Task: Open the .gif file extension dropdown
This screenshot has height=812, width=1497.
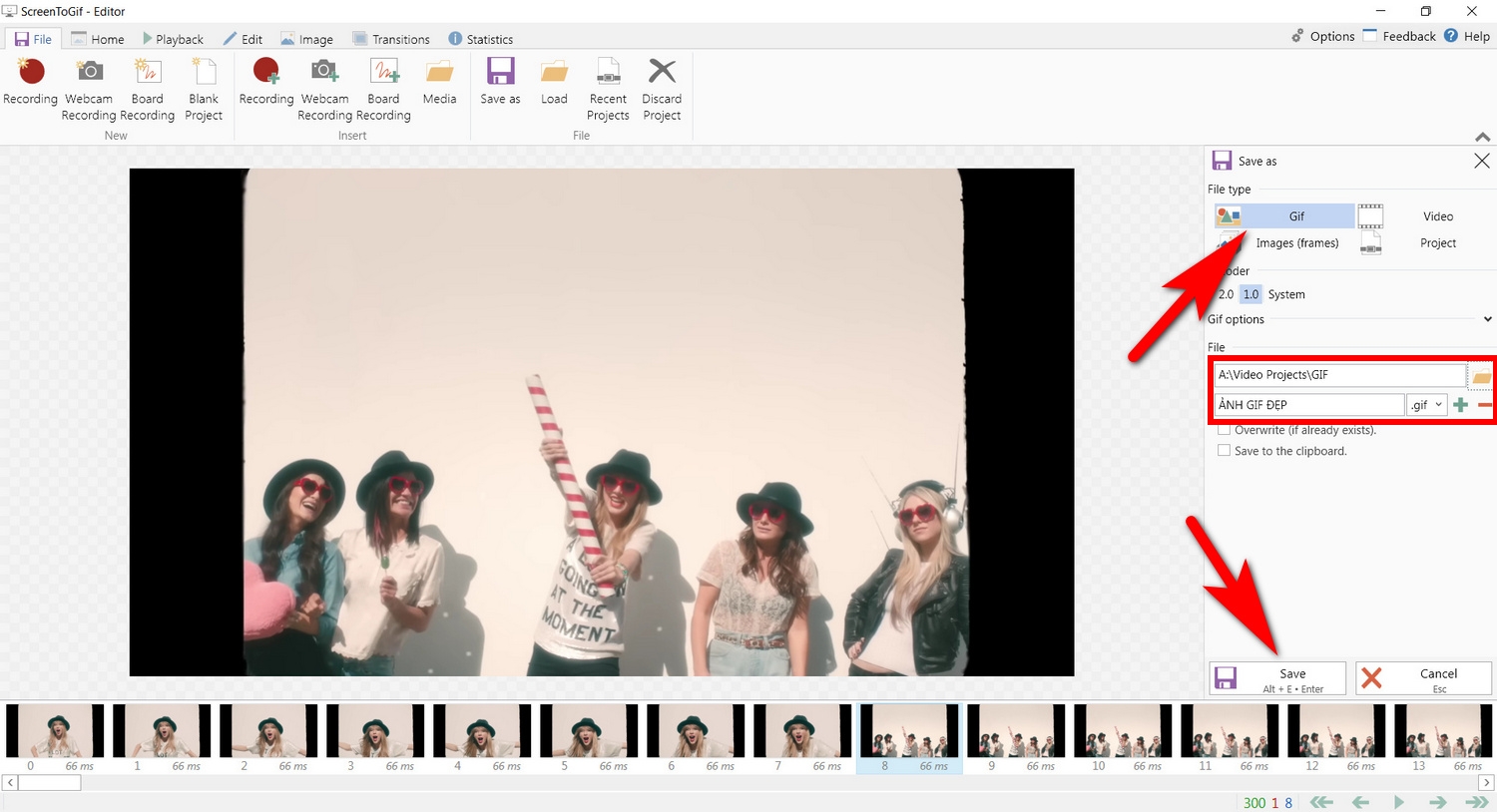Action: (1426, 405)
